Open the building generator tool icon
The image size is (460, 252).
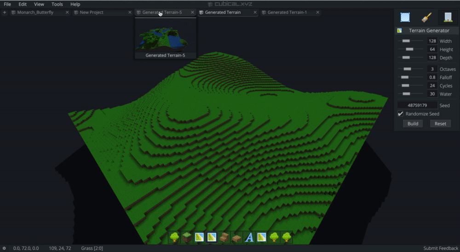click(x=448, y=17)
